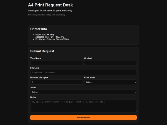This screenshot has height=125, width=167.
Task: Select the Number of Copies field
Action: 57,82
